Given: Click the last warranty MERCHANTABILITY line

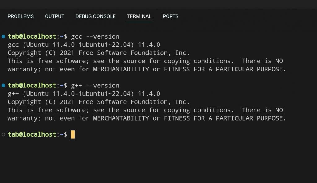Looking at the screenshot, I should [147, 118].
